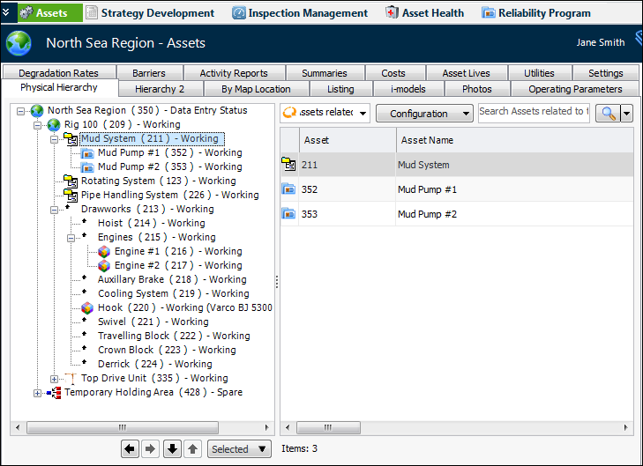Expand the Top Drive Unit node
This screenshot has height=466, width=643.
(55, 378)
